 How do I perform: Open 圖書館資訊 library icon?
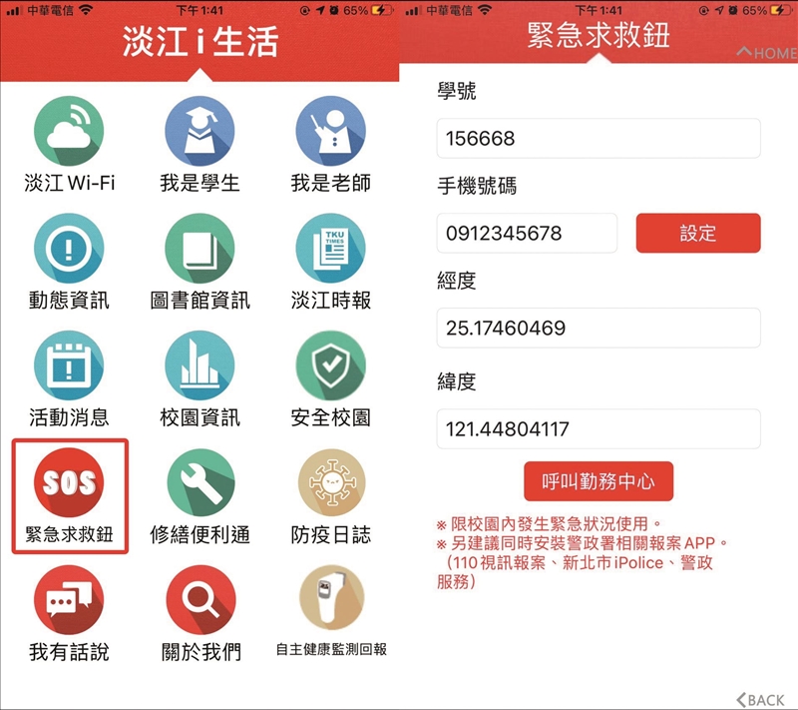[199, 250]
